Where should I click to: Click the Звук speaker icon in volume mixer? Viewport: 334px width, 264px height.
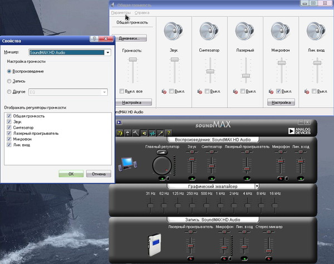(x=173, y=31)
